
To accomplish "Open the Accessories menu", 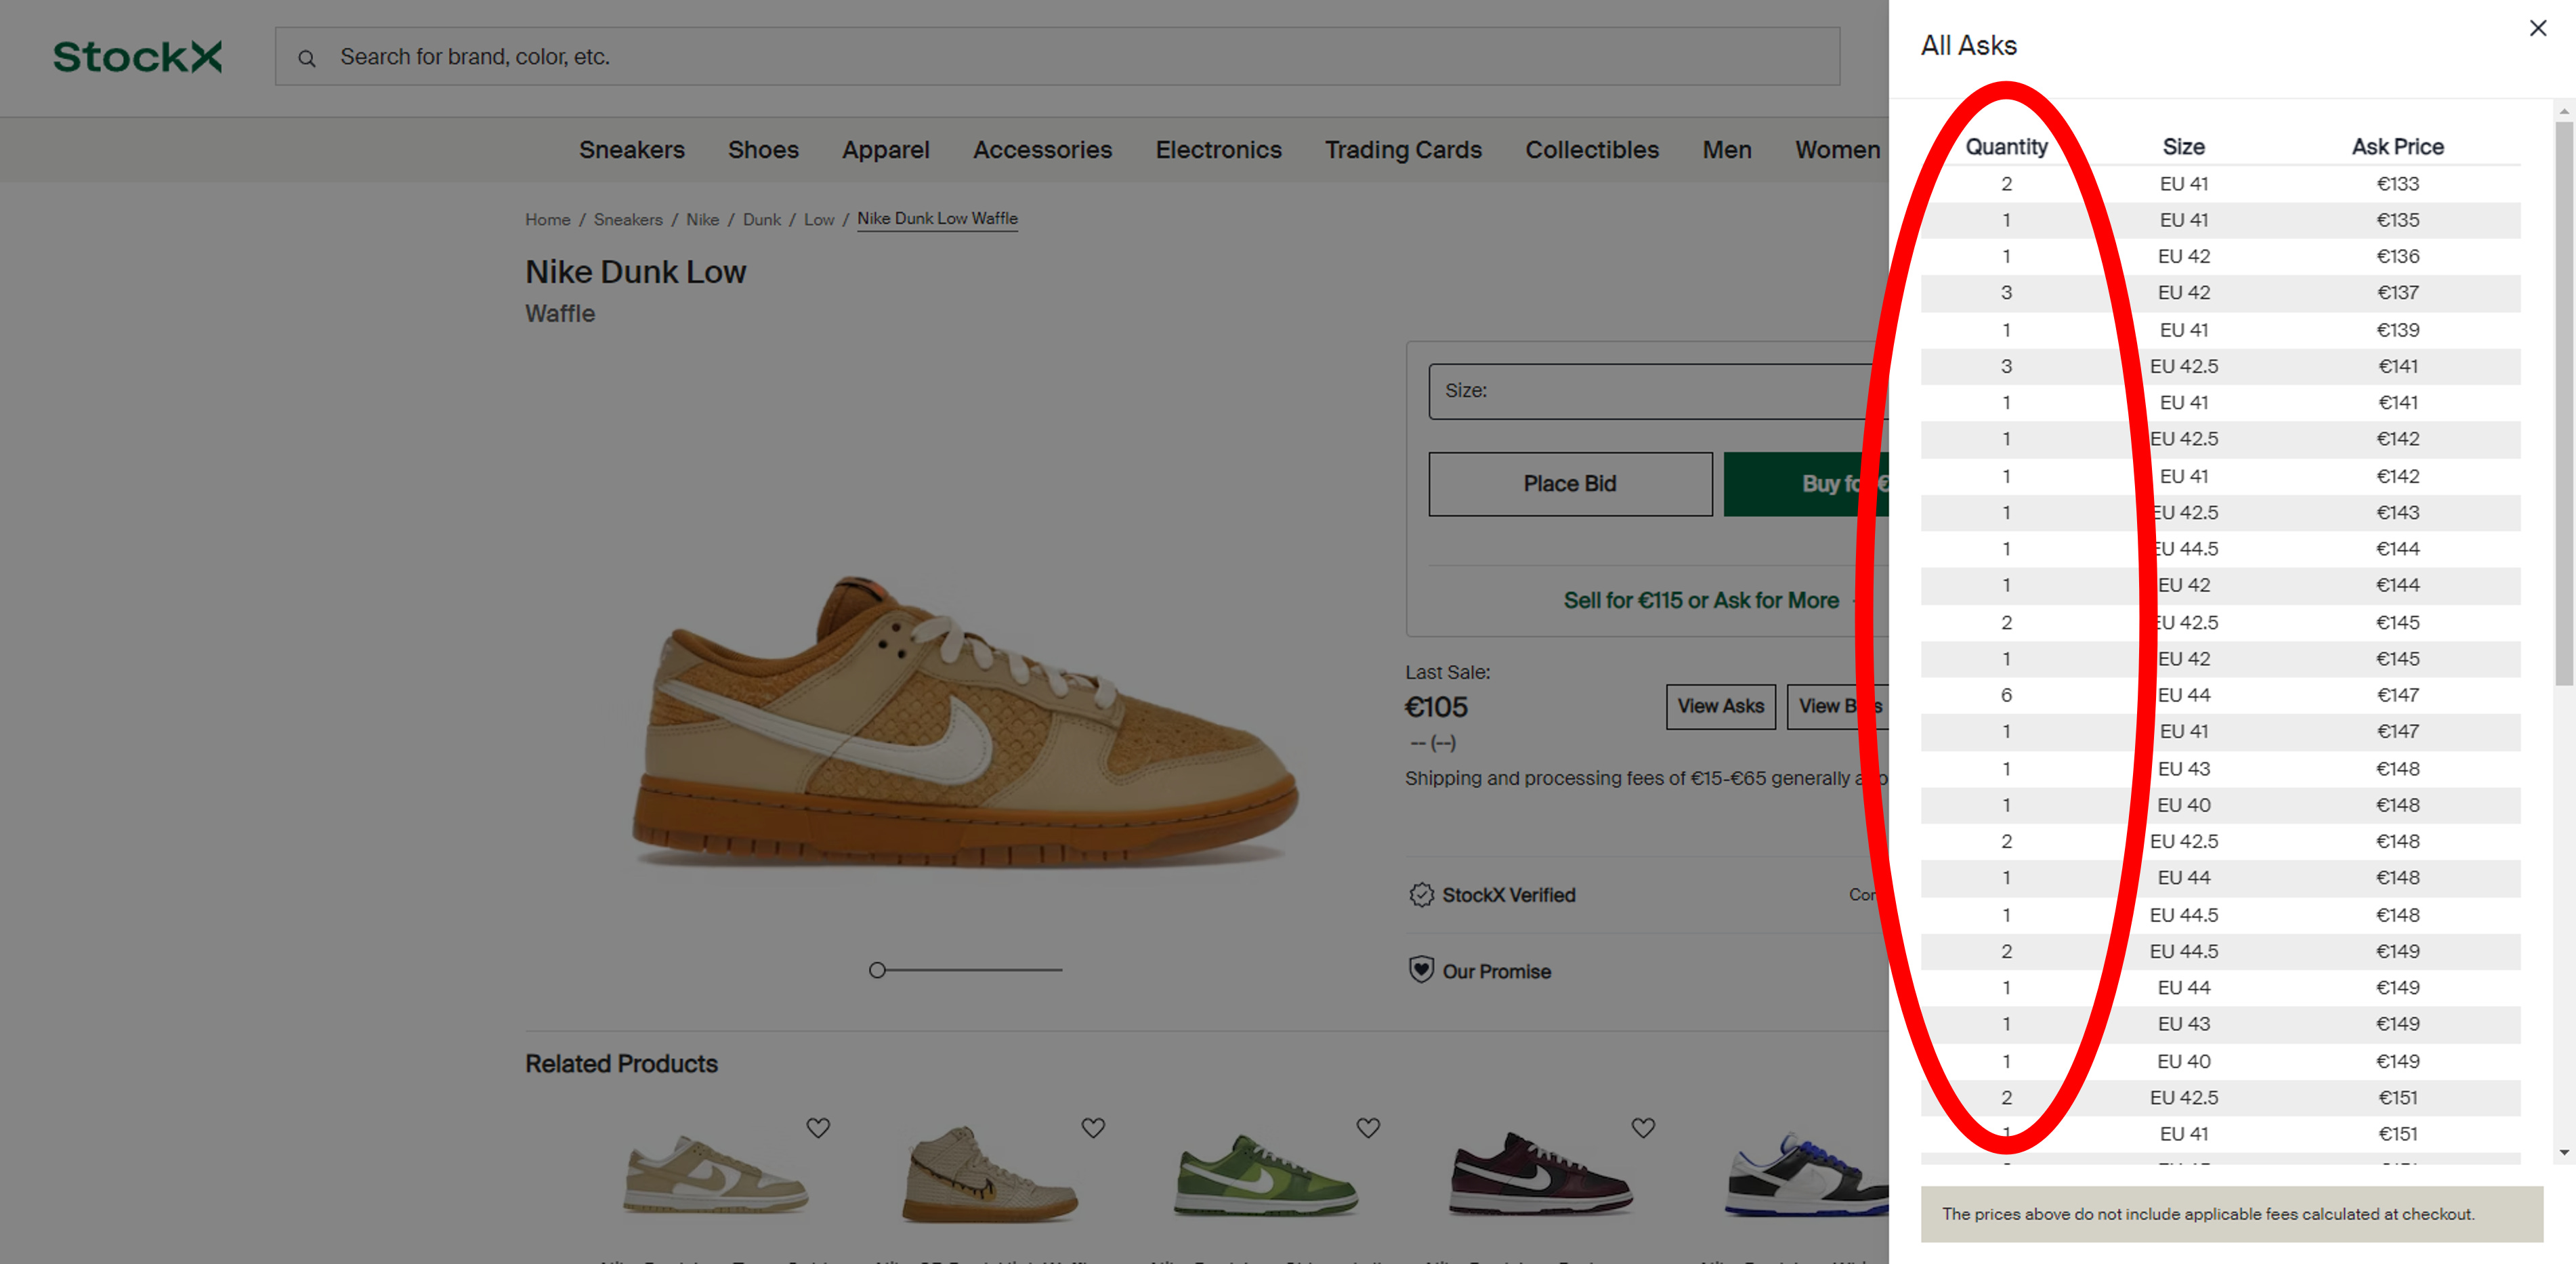I will coord(1042,150).
